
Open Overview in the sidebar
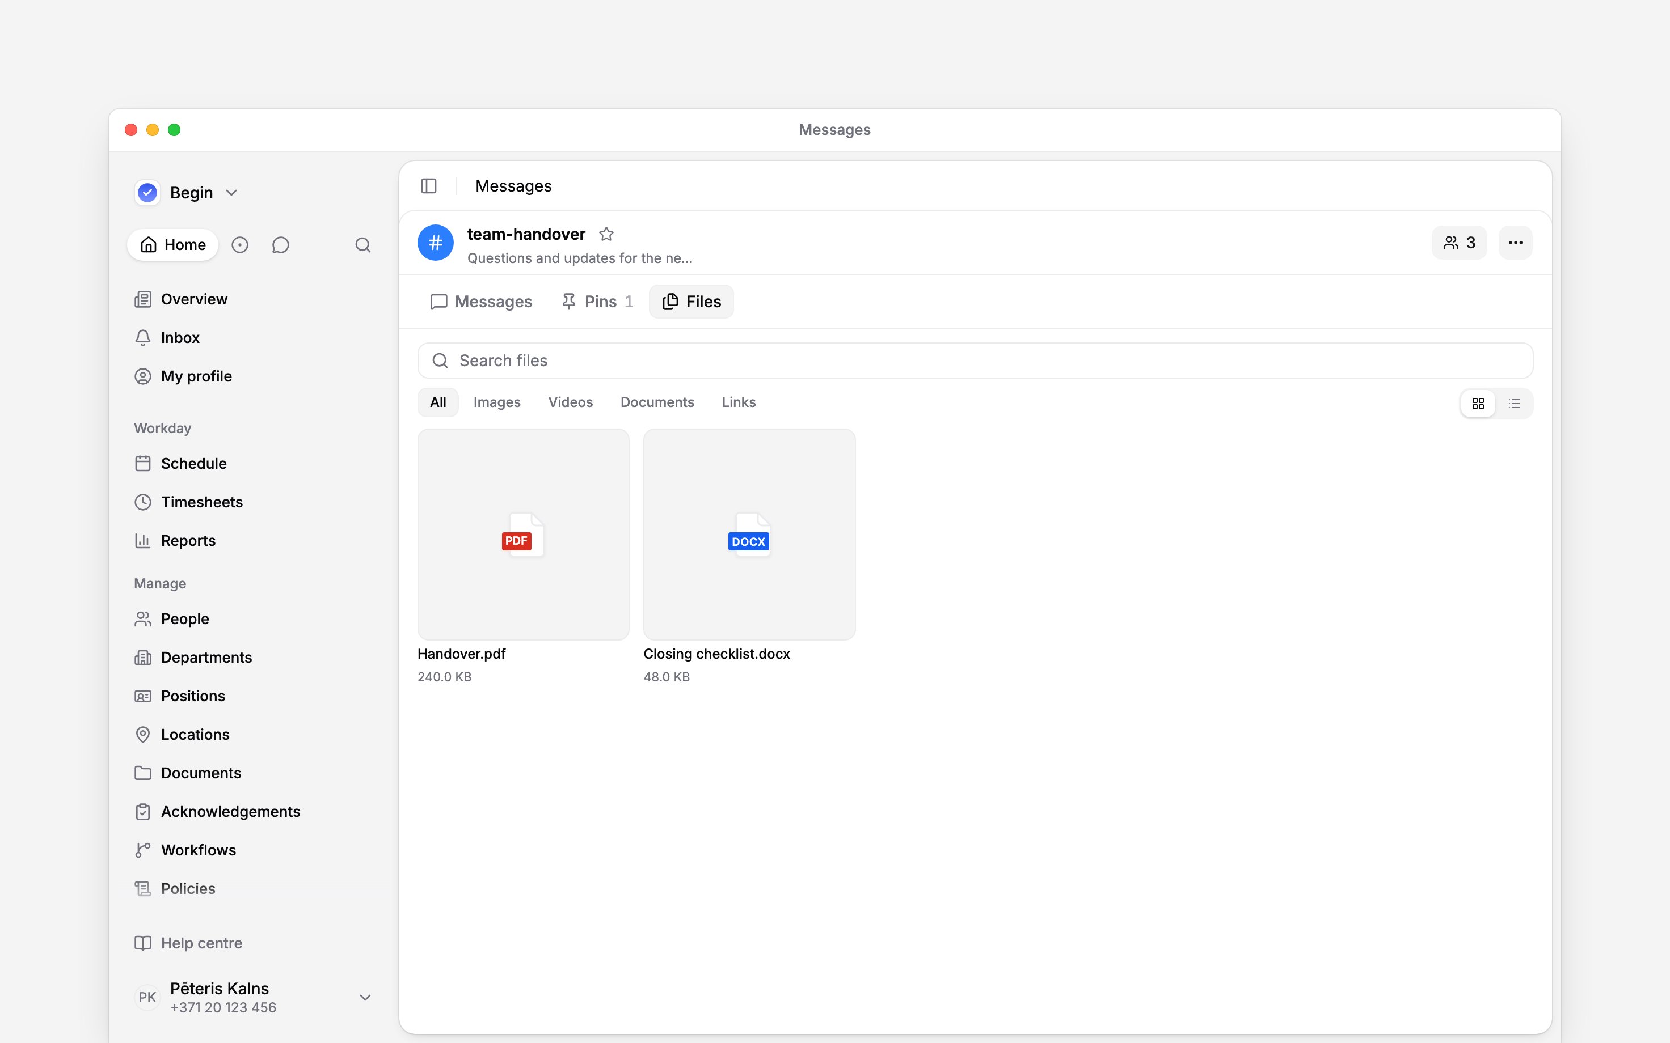pos(253,299)
